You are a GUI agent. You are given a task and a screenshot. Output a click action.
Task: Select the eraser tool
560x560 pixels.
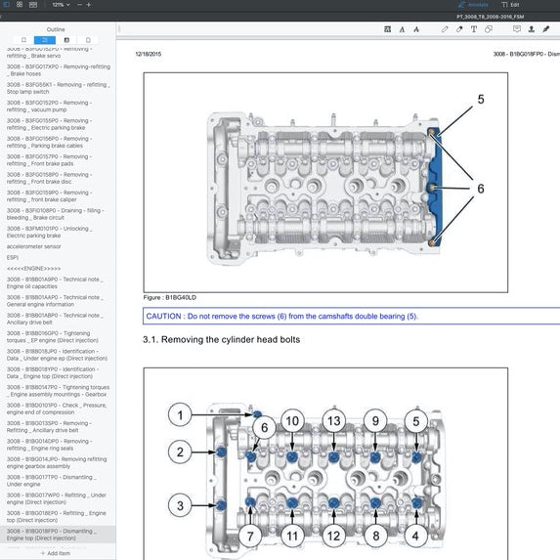[459, 29]
